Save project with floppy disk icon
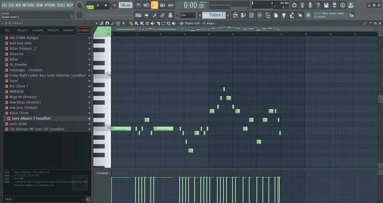The width and height of the screenshot is (383, 203). pyautogui.click(x=326, y=5)
